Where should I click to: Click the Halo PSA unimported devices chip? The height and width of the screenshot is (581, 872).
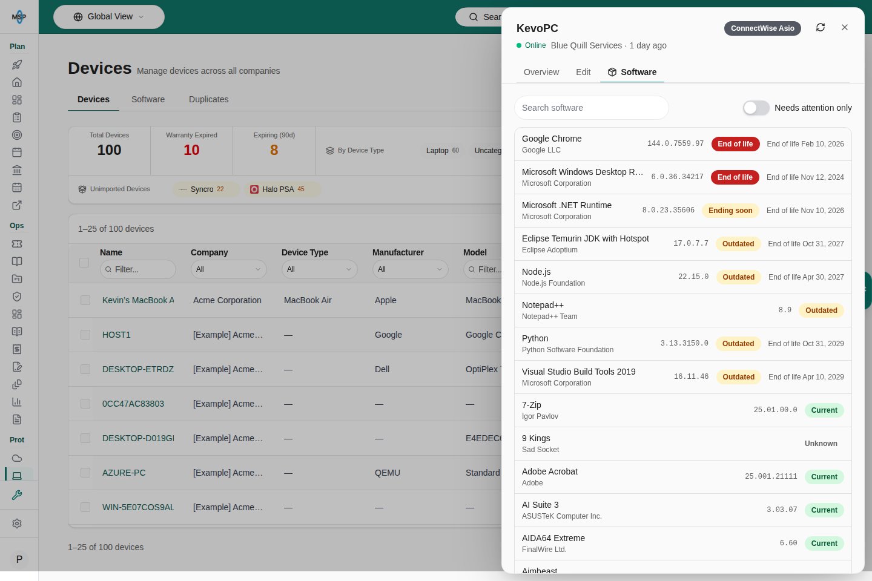[x=283, y=189]
